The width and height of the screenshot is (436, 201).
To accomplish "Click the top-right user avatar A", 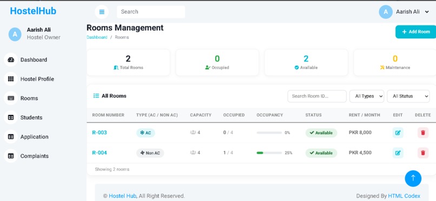I will [386, 12].
